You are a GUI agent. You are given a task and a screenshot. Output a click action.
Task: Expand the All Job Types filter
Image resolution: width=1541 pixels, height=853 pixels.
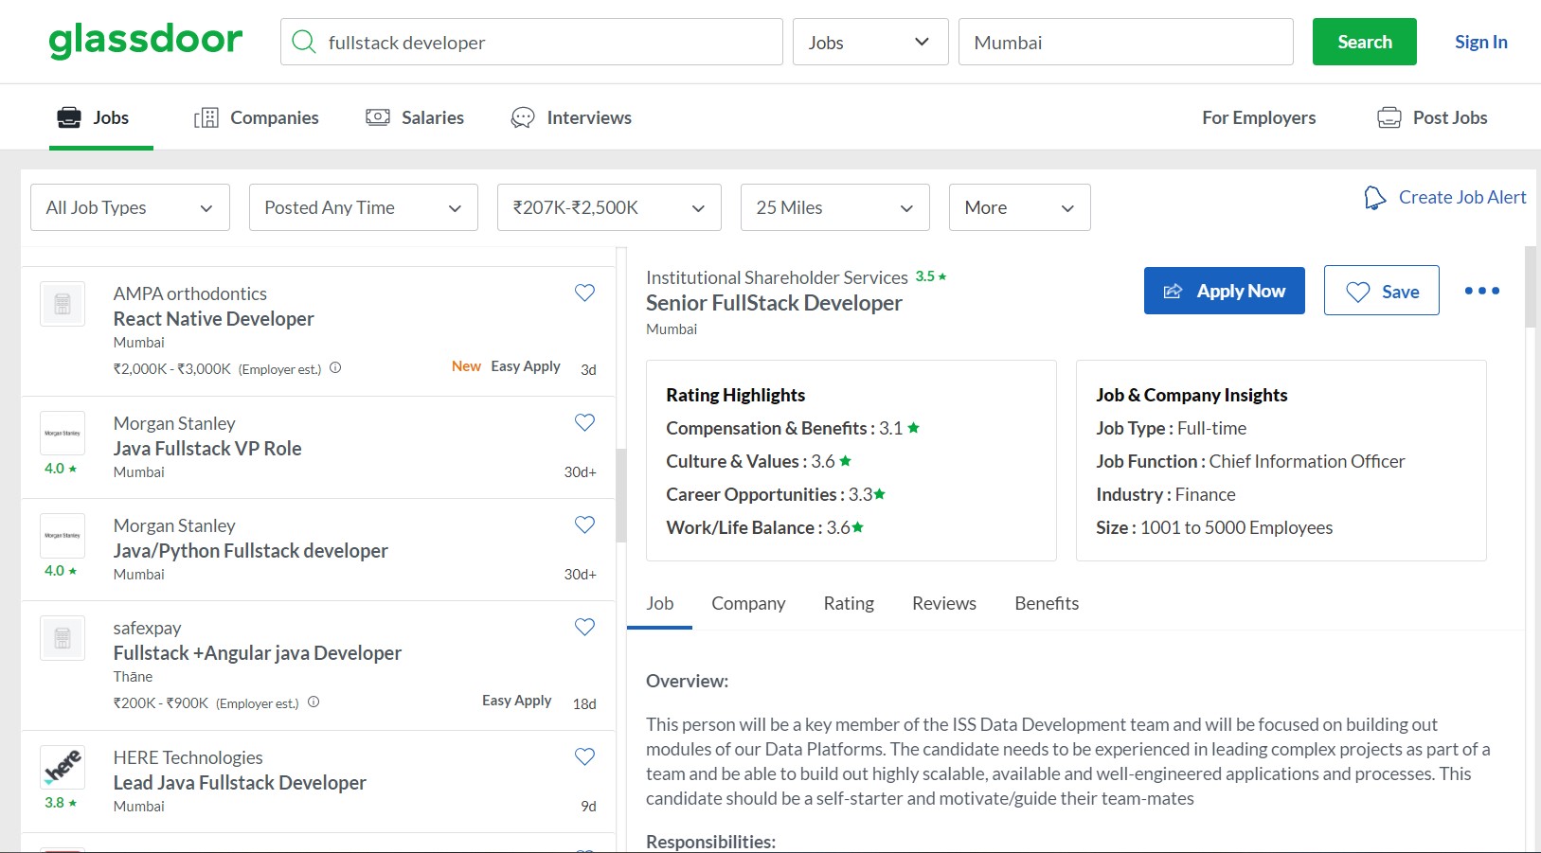[130, 207]
